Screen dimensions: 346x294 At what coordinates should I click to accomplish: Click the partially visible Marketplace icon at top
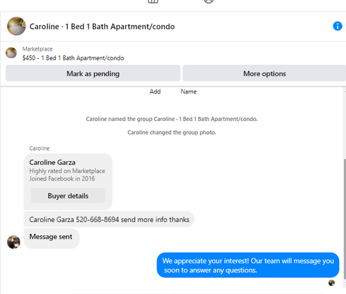coord(153,1)
